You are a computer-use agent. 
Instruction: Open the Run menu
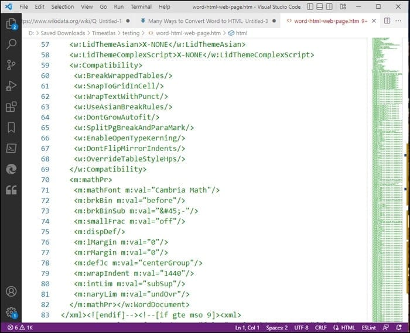click(119, 7)
